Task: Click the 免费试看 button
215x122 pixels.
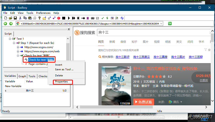Action: (144, 102)
